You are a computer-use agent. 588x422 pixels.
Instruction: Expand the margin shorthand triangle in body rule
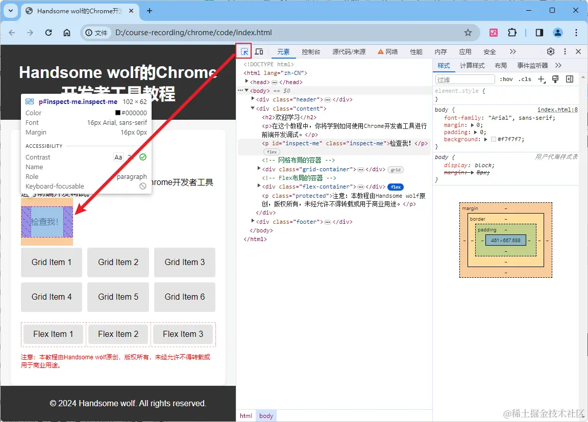tap(473, 125)
